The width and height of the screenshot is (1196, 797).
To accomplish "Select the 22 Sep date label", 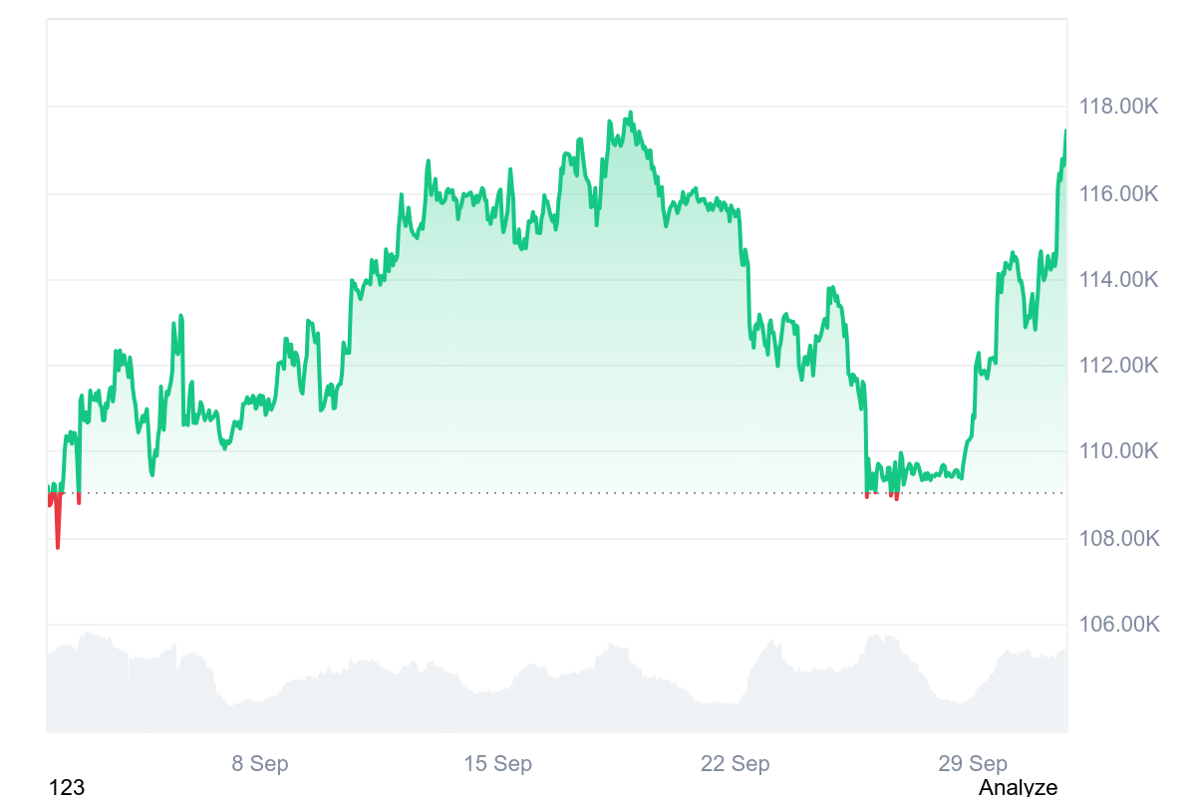I will [735, 764].
